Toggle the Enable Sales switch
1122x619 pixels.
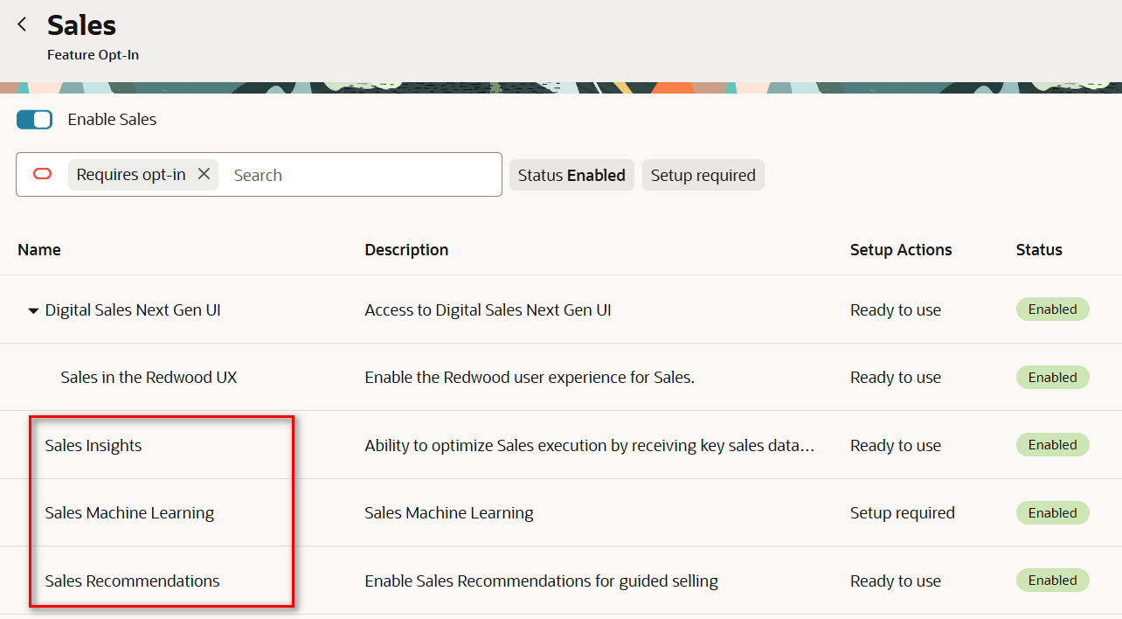pyautogui.click(x=35, y=120)
